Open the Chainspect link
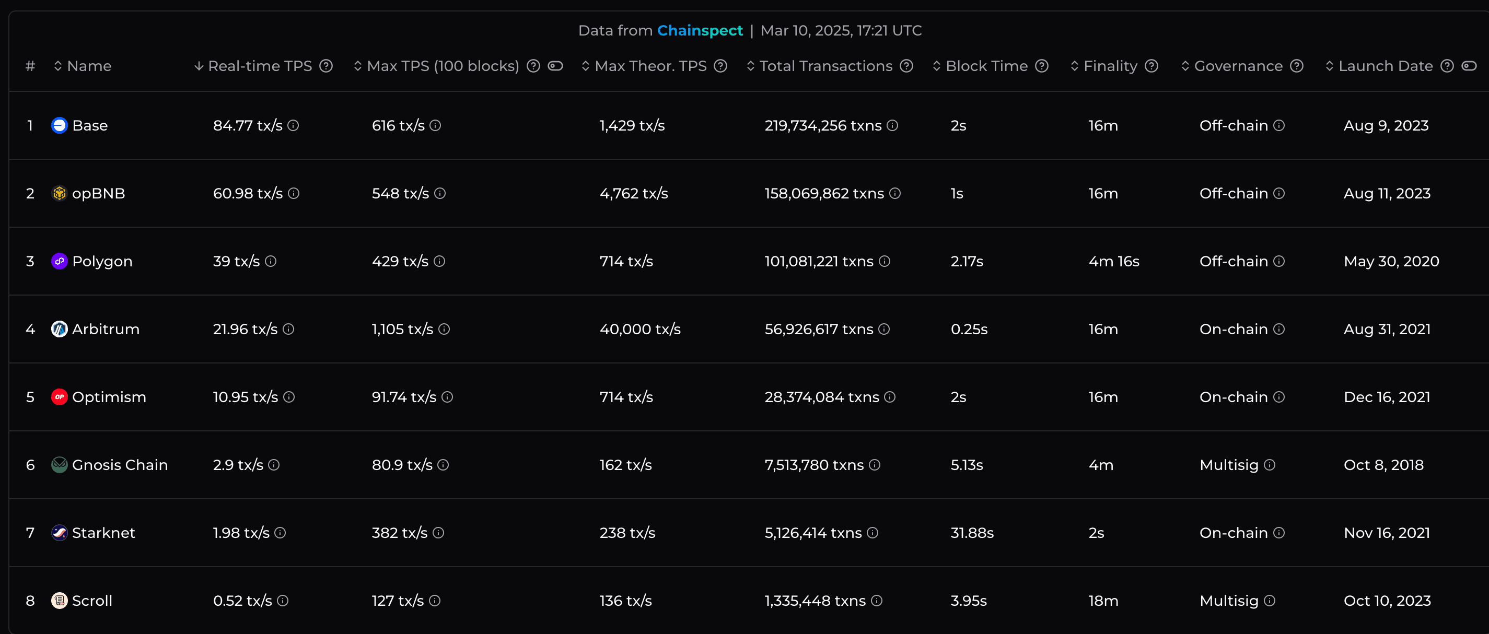This screenshot has height=634, width=1489. coord(700,31)
